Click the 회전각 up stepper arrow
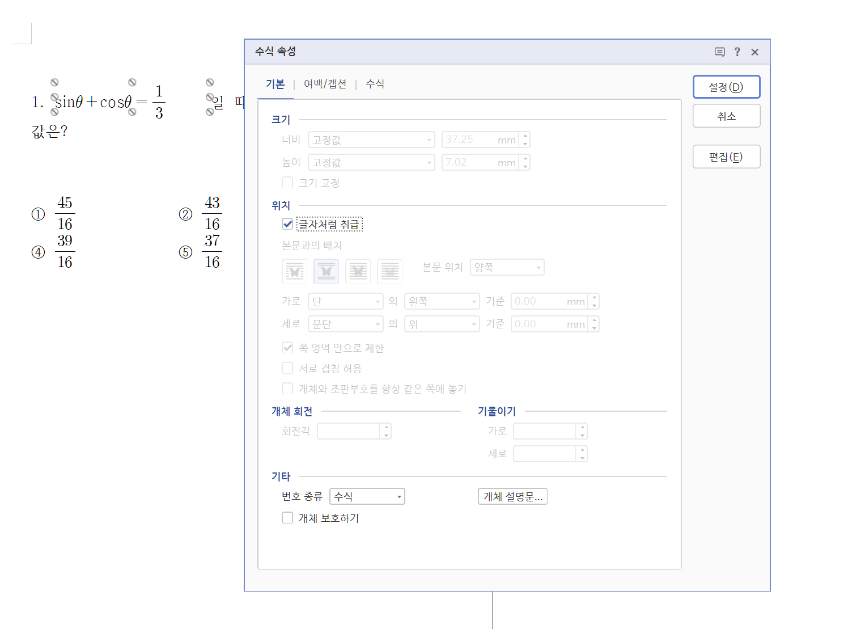848x629 pixels. [386, 428]
